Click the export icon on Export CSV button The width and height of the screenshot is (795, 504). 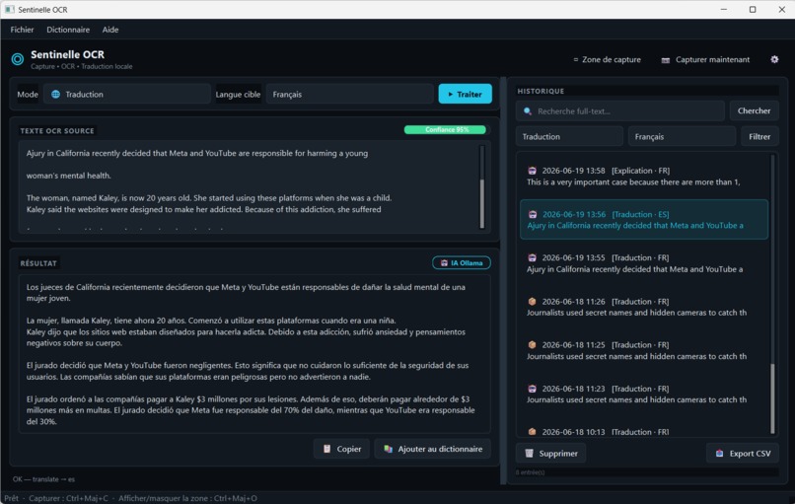pos(719,454)
